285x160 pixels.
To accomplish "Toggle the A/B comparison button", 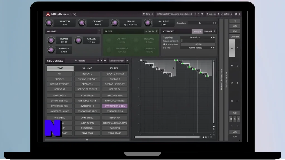I will pos(235,113).
